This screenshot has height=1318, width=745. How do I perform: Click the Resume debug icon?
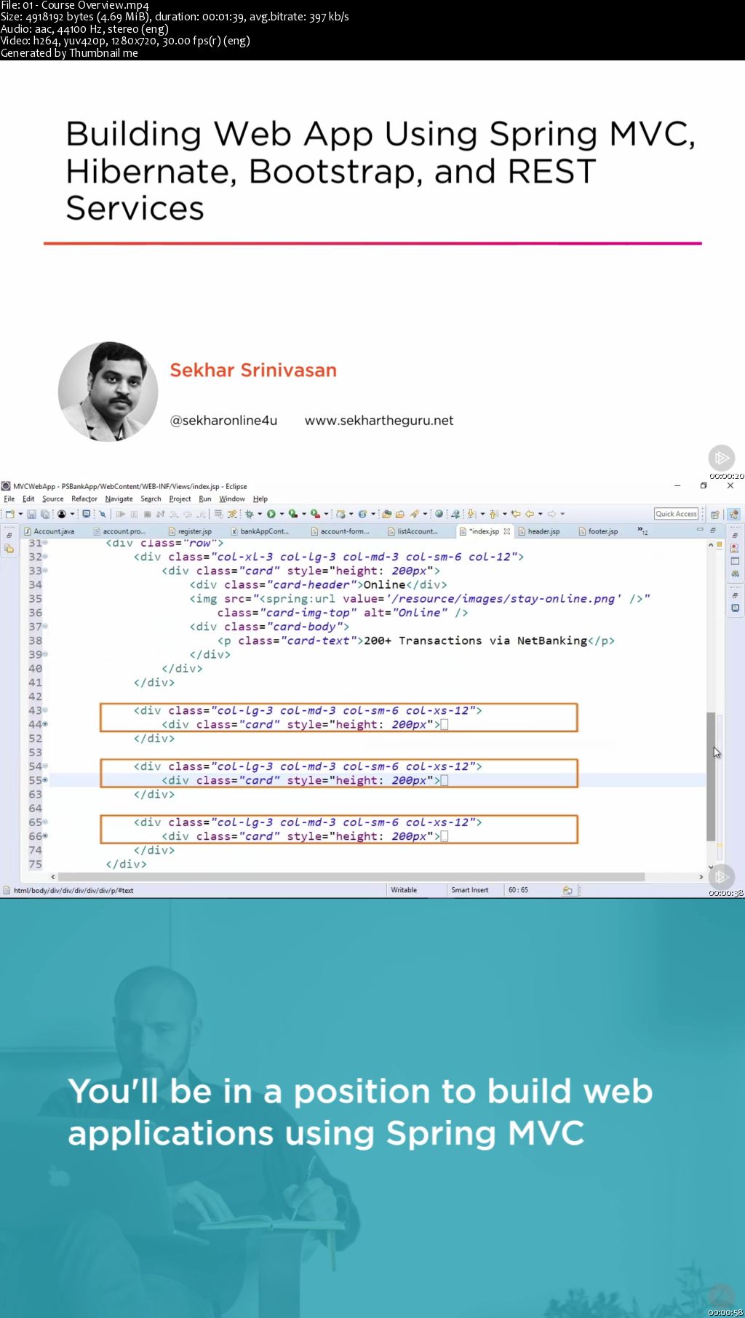(121, 514)
